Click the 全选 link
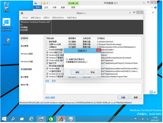Image resolution: width=163 pixels, height=123 pixels. 47,81
